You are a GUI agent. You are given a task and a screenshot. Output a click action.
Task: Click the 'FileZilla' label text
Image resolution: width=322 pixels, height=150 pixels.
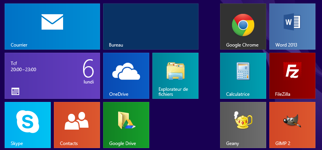pos(283,94)
